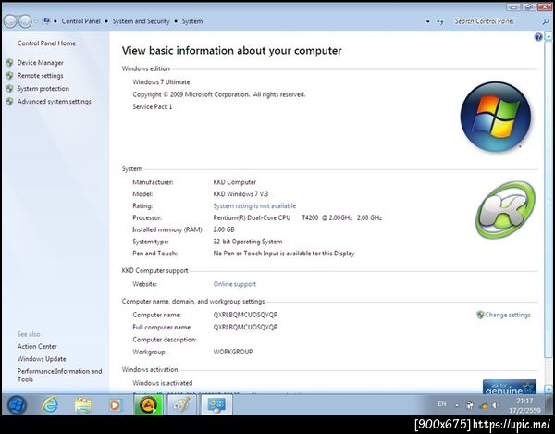Click the Back navigation arrow
The width and height of the screenshot is (555, 434).
click(10, 21)
